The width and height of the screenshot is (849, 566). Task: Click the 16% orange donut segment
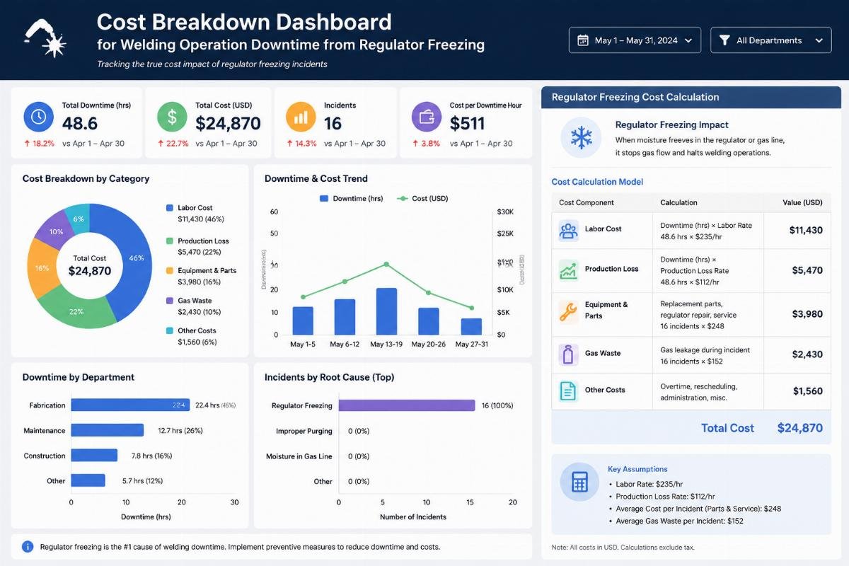42,269
